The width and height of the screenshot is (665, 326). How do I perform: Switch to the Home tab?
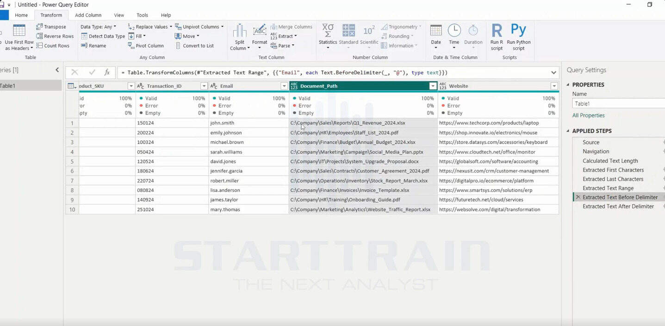(x=21, y=15)
